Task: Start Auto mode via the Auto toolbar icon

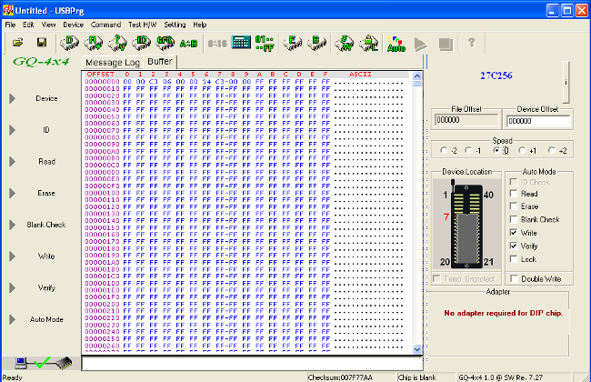Action: (x=396, y=44)
